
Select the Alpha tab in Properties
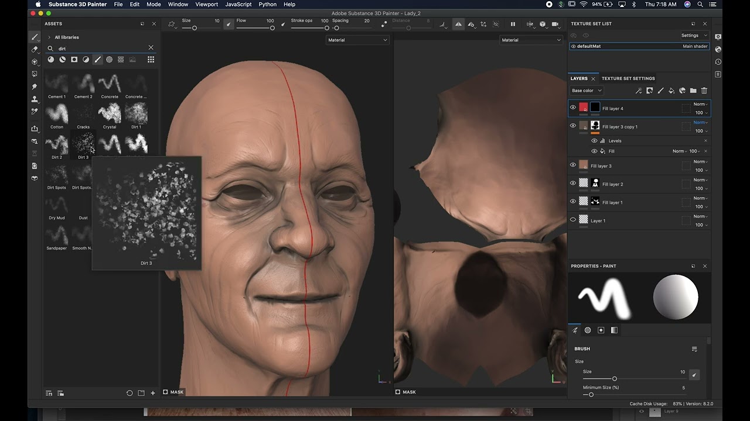[588, 330]
